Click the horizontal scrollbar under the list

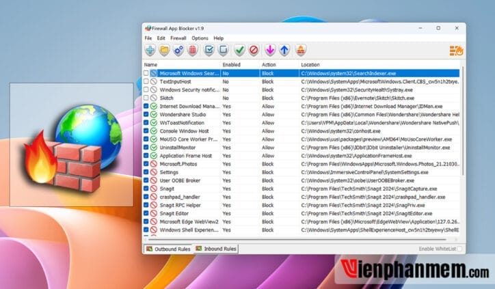coord(297,239)
